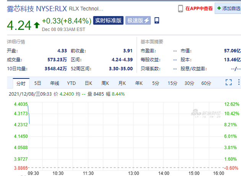This screenshot has height=176, width=241.
Task: Click the 股息/收益率 label
Action: pyautogui.click(x=194, y=68)
